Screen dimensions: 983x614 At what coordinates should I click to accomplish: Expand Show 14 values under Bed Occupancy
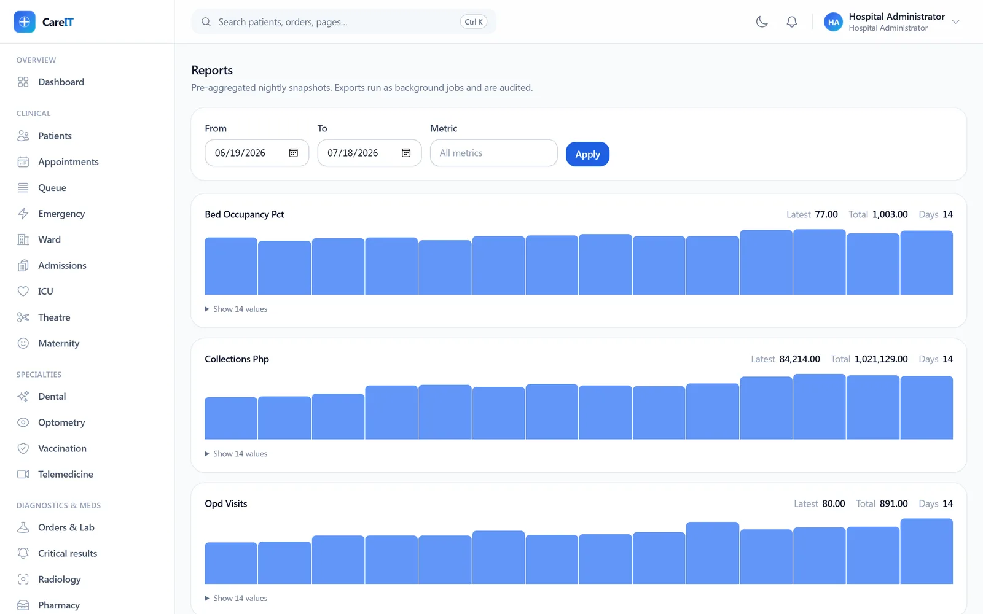pyautogui.click(x=237, y=309)
